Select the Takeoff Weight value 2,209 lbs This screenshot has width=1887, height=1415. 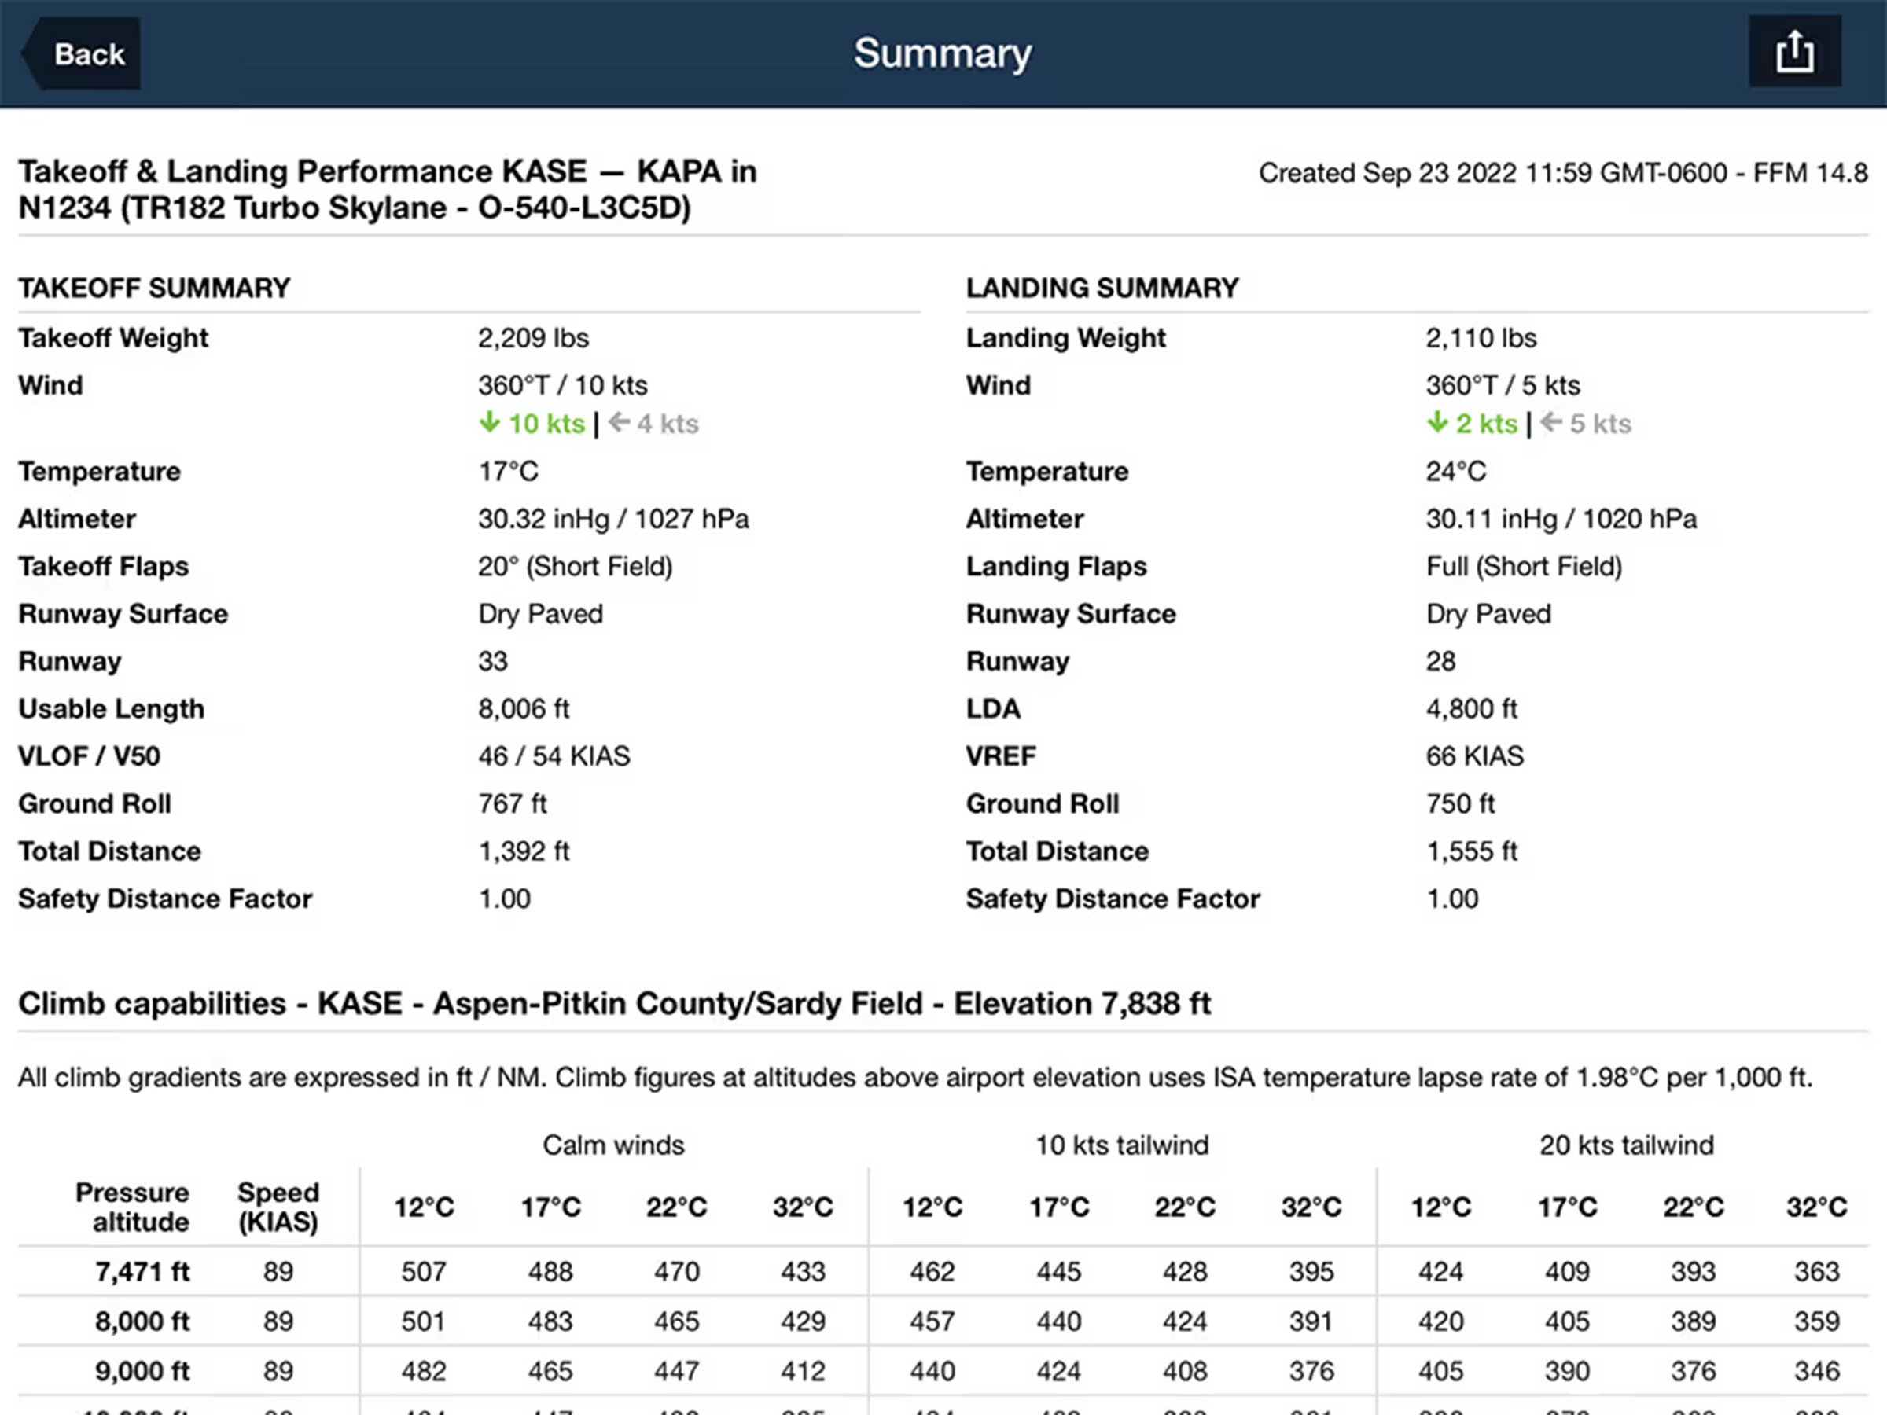click(533, 338)
